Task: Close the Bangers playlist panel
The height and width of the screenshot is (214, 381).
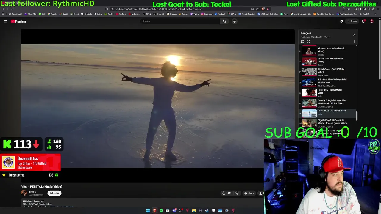Action: [354, 35]
